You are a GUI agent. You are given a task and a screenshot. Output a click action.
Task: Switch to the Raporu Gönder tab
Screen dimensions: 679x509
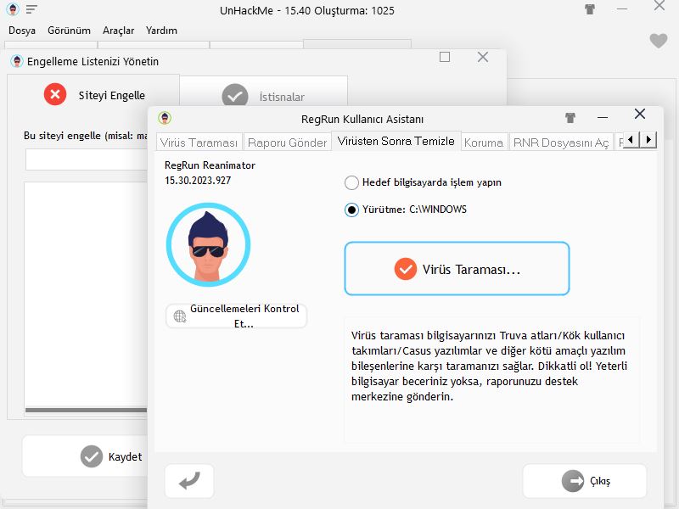[287, 142]
